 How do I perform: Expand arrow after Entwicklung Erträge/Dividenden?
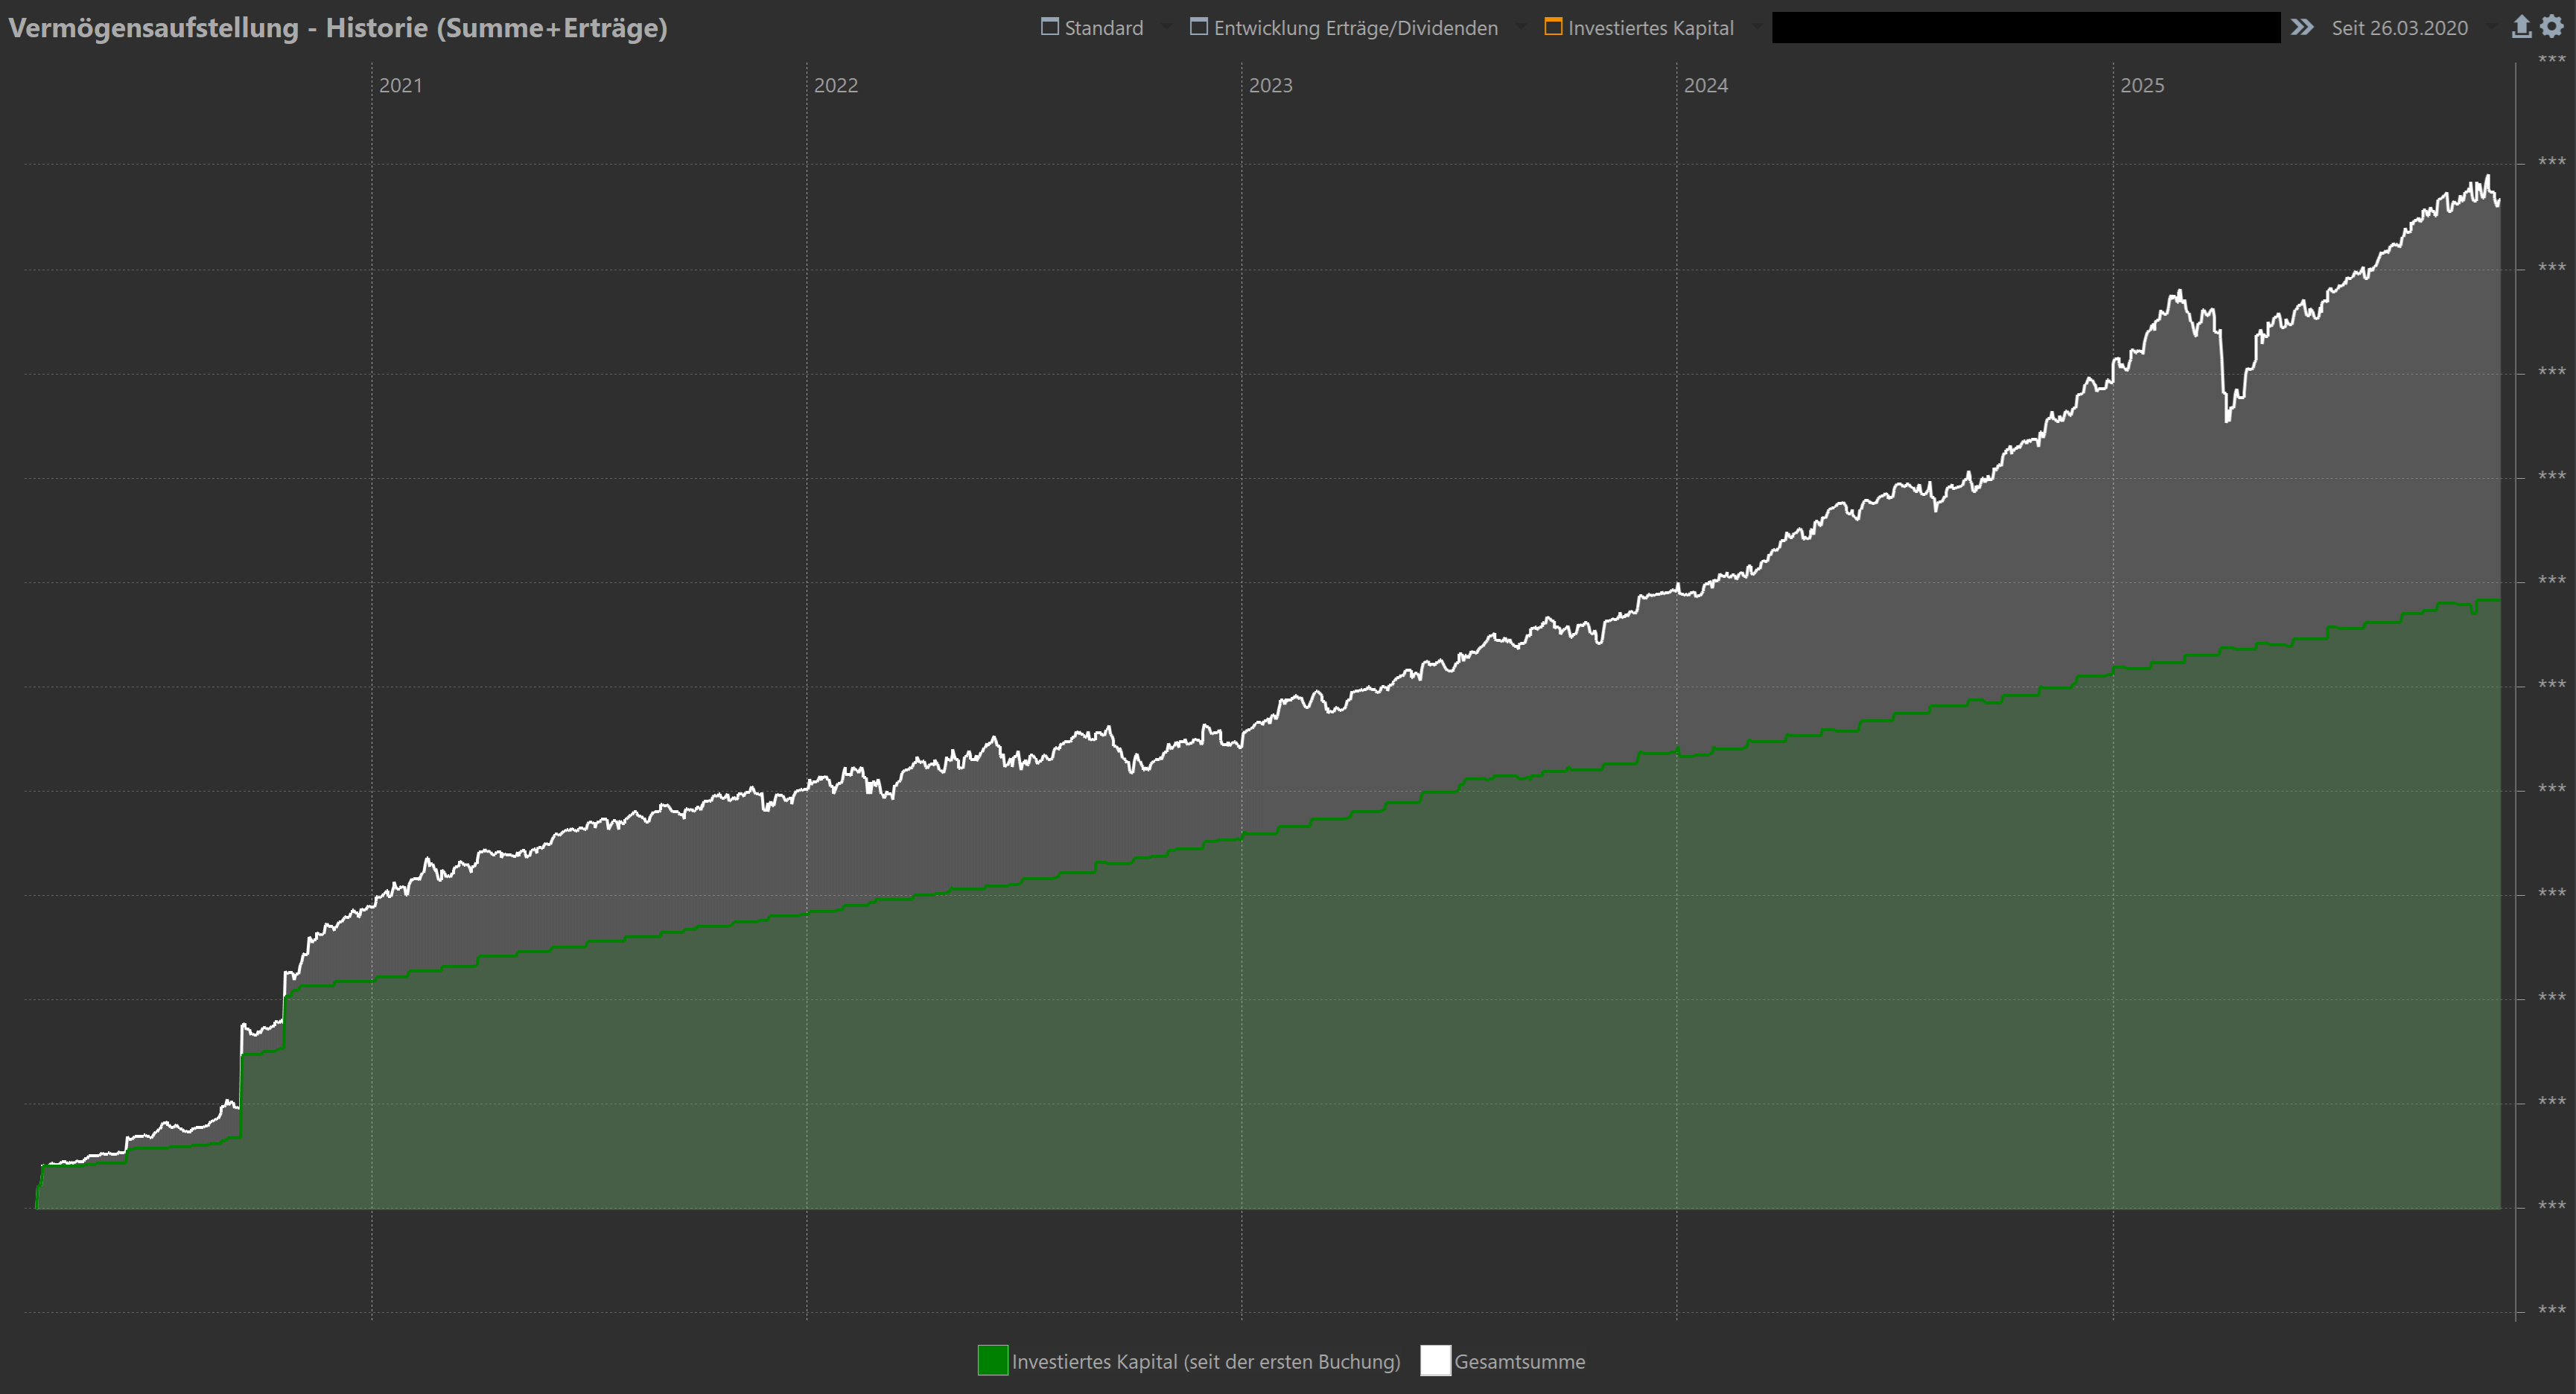click(1521, 27)
